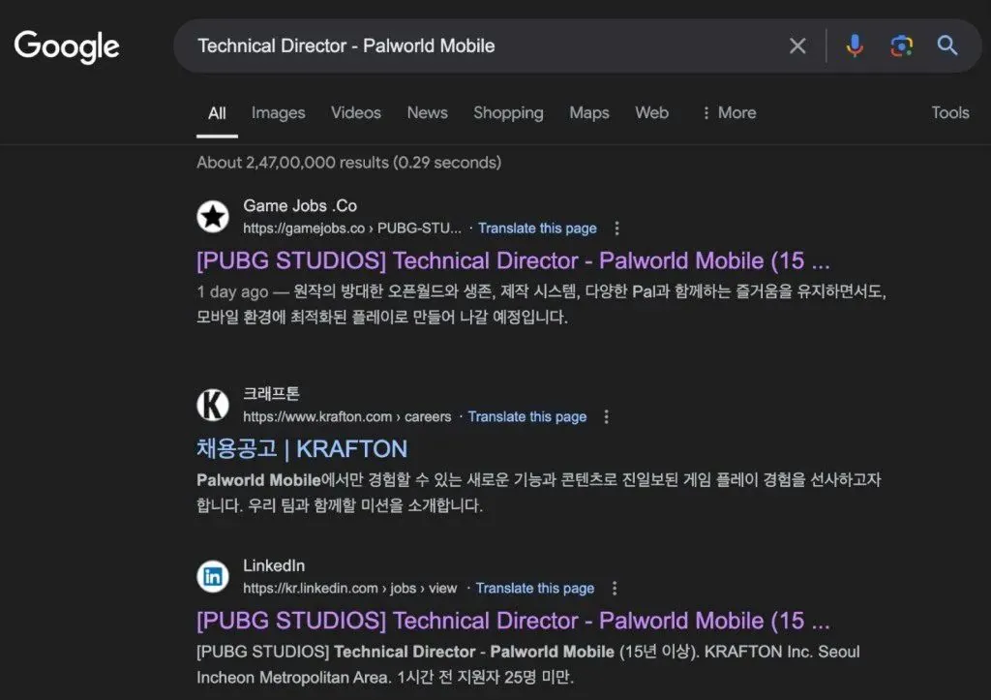991x700 pixels.
Task: Click the LinkedIn site name
Action: (x=274, y=566)
